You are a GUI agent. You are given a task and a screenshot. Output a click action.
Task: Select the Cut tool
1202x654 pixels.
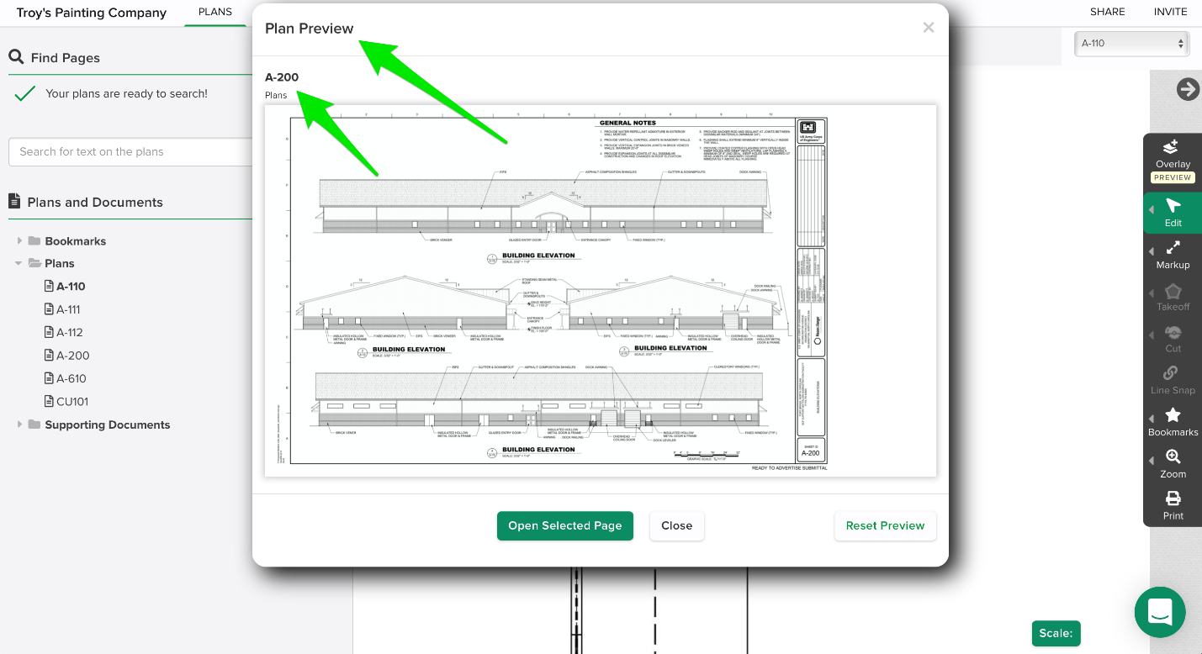coord(1173,339)
